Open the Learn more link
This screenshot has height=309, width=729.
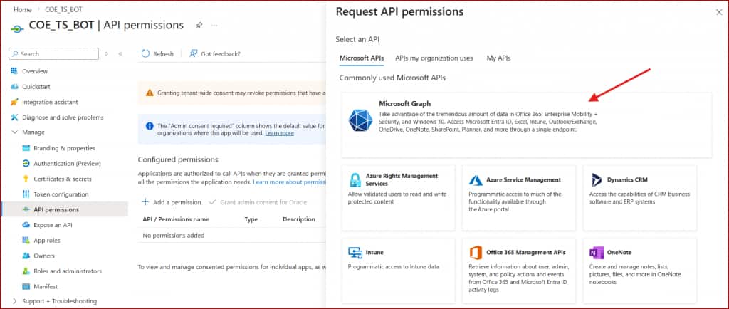[x=279, y=133]
